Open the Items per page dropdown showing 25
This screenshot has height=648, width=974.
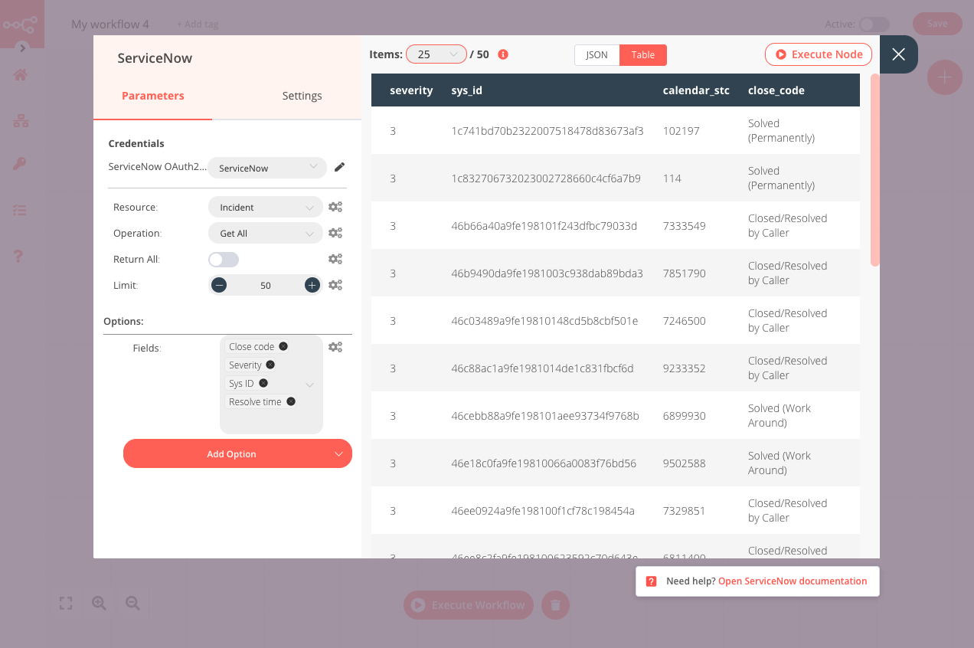pyautogui.click(x=436, y=54)
